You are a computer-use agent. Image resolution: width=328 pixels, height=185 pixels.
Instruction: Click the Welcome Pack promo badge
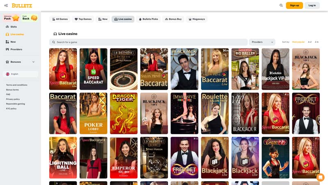click(x=11, y=18)
